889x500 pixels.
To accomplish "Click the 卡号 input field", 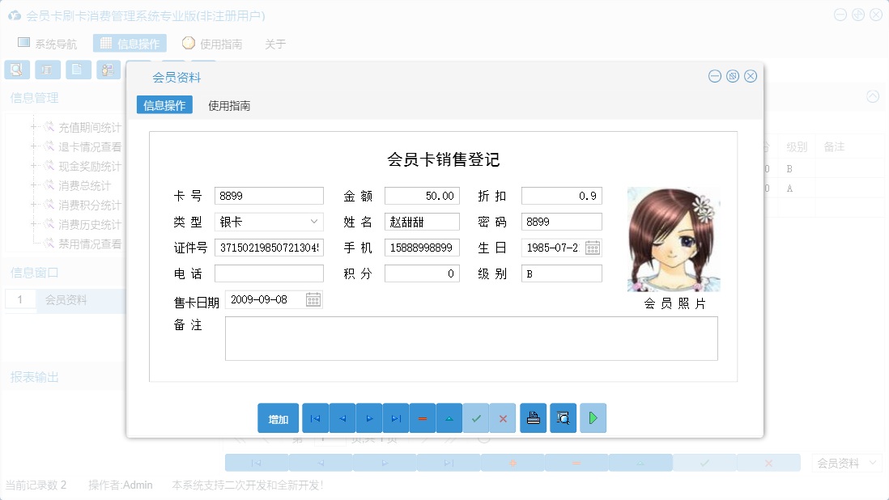I will click(270, 196).
